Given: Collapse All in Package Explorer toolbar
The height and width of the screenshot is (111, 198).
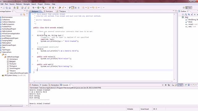Looking at the screenshot, I should (21, 14).
